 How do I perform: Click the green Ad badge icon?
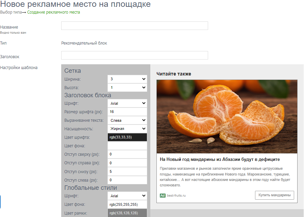pyautogui.click(x=163, y=196)
